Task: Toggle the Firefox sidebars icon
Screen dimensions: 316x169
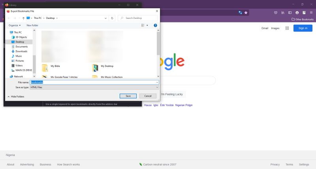Action: click(290, 13)
